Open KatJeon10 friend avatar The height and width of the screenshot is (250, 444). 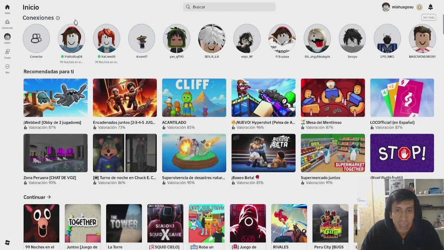click(x=106, y=38)
